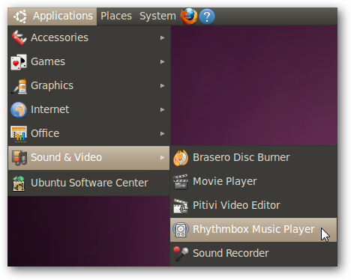This screenshot has width=351, height=280.
Task: Click the Ubuntu Software Center icon
Action: point(19,183)
